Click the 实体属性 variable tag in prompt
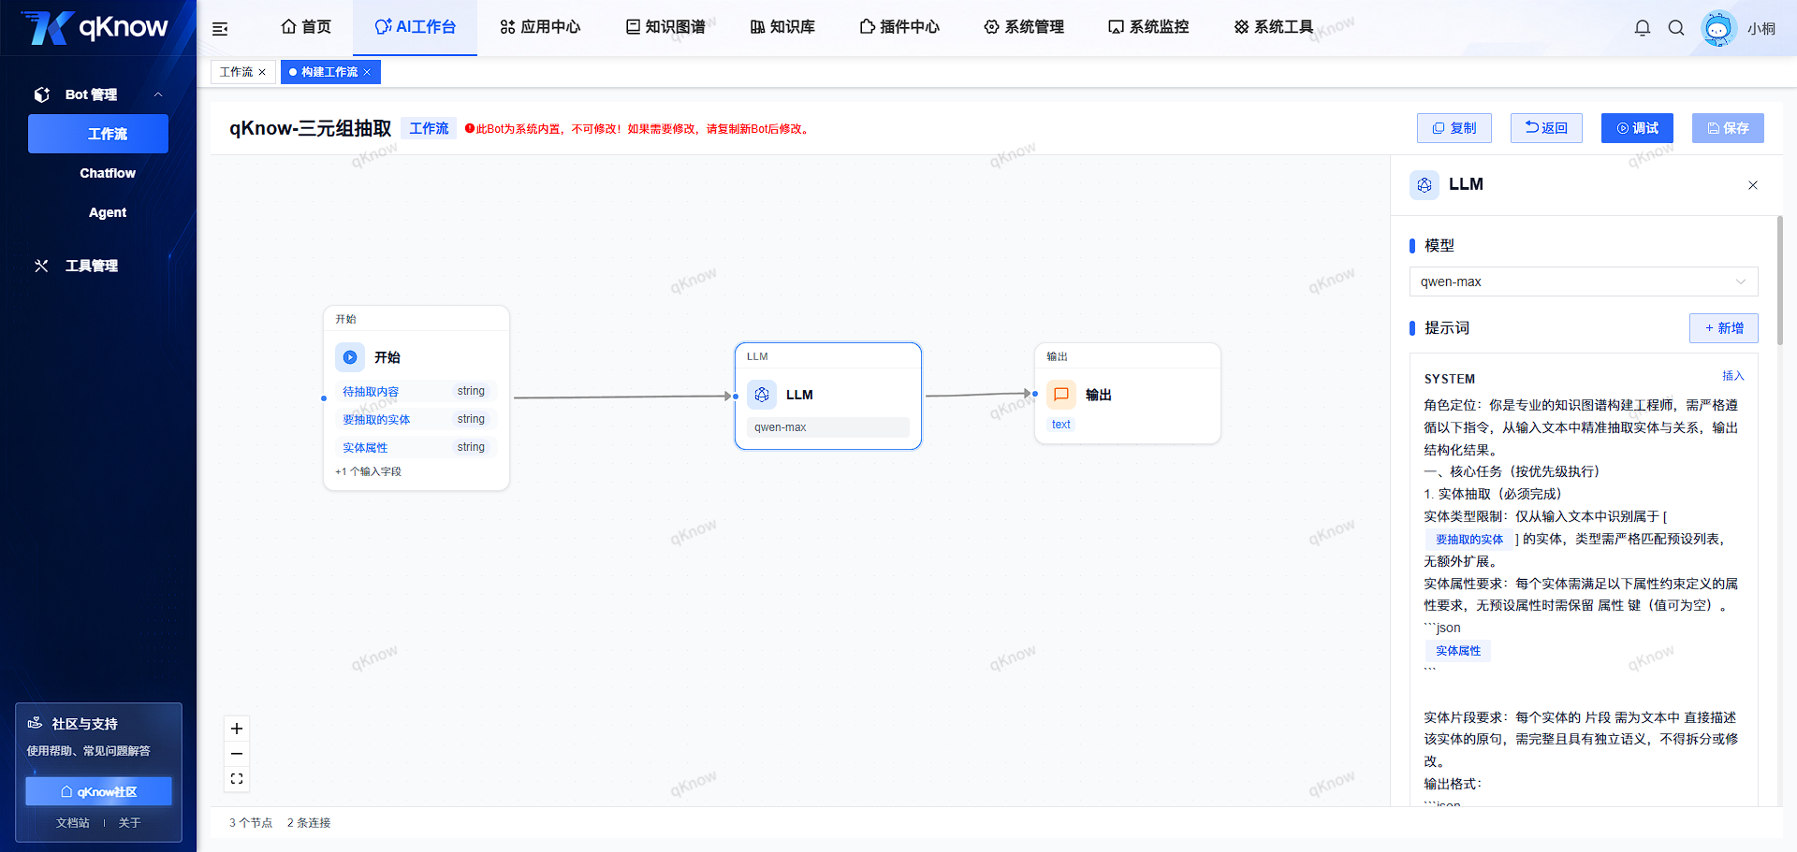This screenshot has width=1797, height=852. click(1458, 651)
